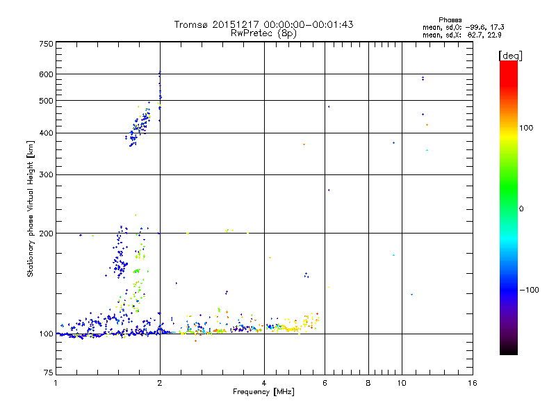Click the y-axis tick label '600'
556x417 pixels.
click(x=47, y=74)
